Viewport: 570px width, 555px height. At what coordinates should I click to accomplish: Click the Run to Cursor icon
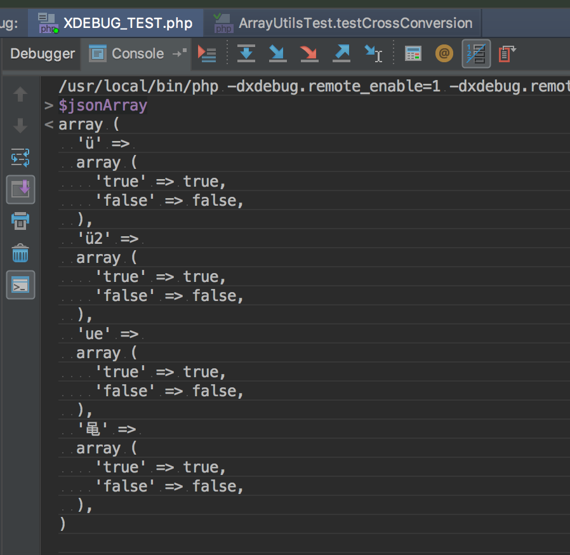point(373,54)
